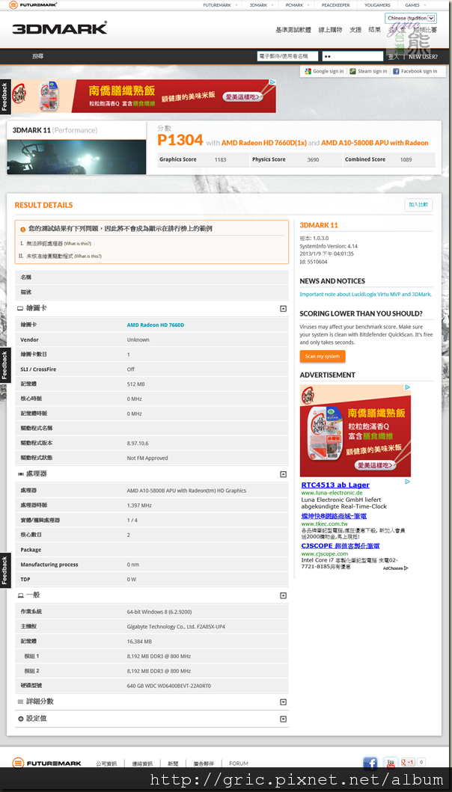
Task: Click the Google sign in button
Action: click(x=324, y=71)
